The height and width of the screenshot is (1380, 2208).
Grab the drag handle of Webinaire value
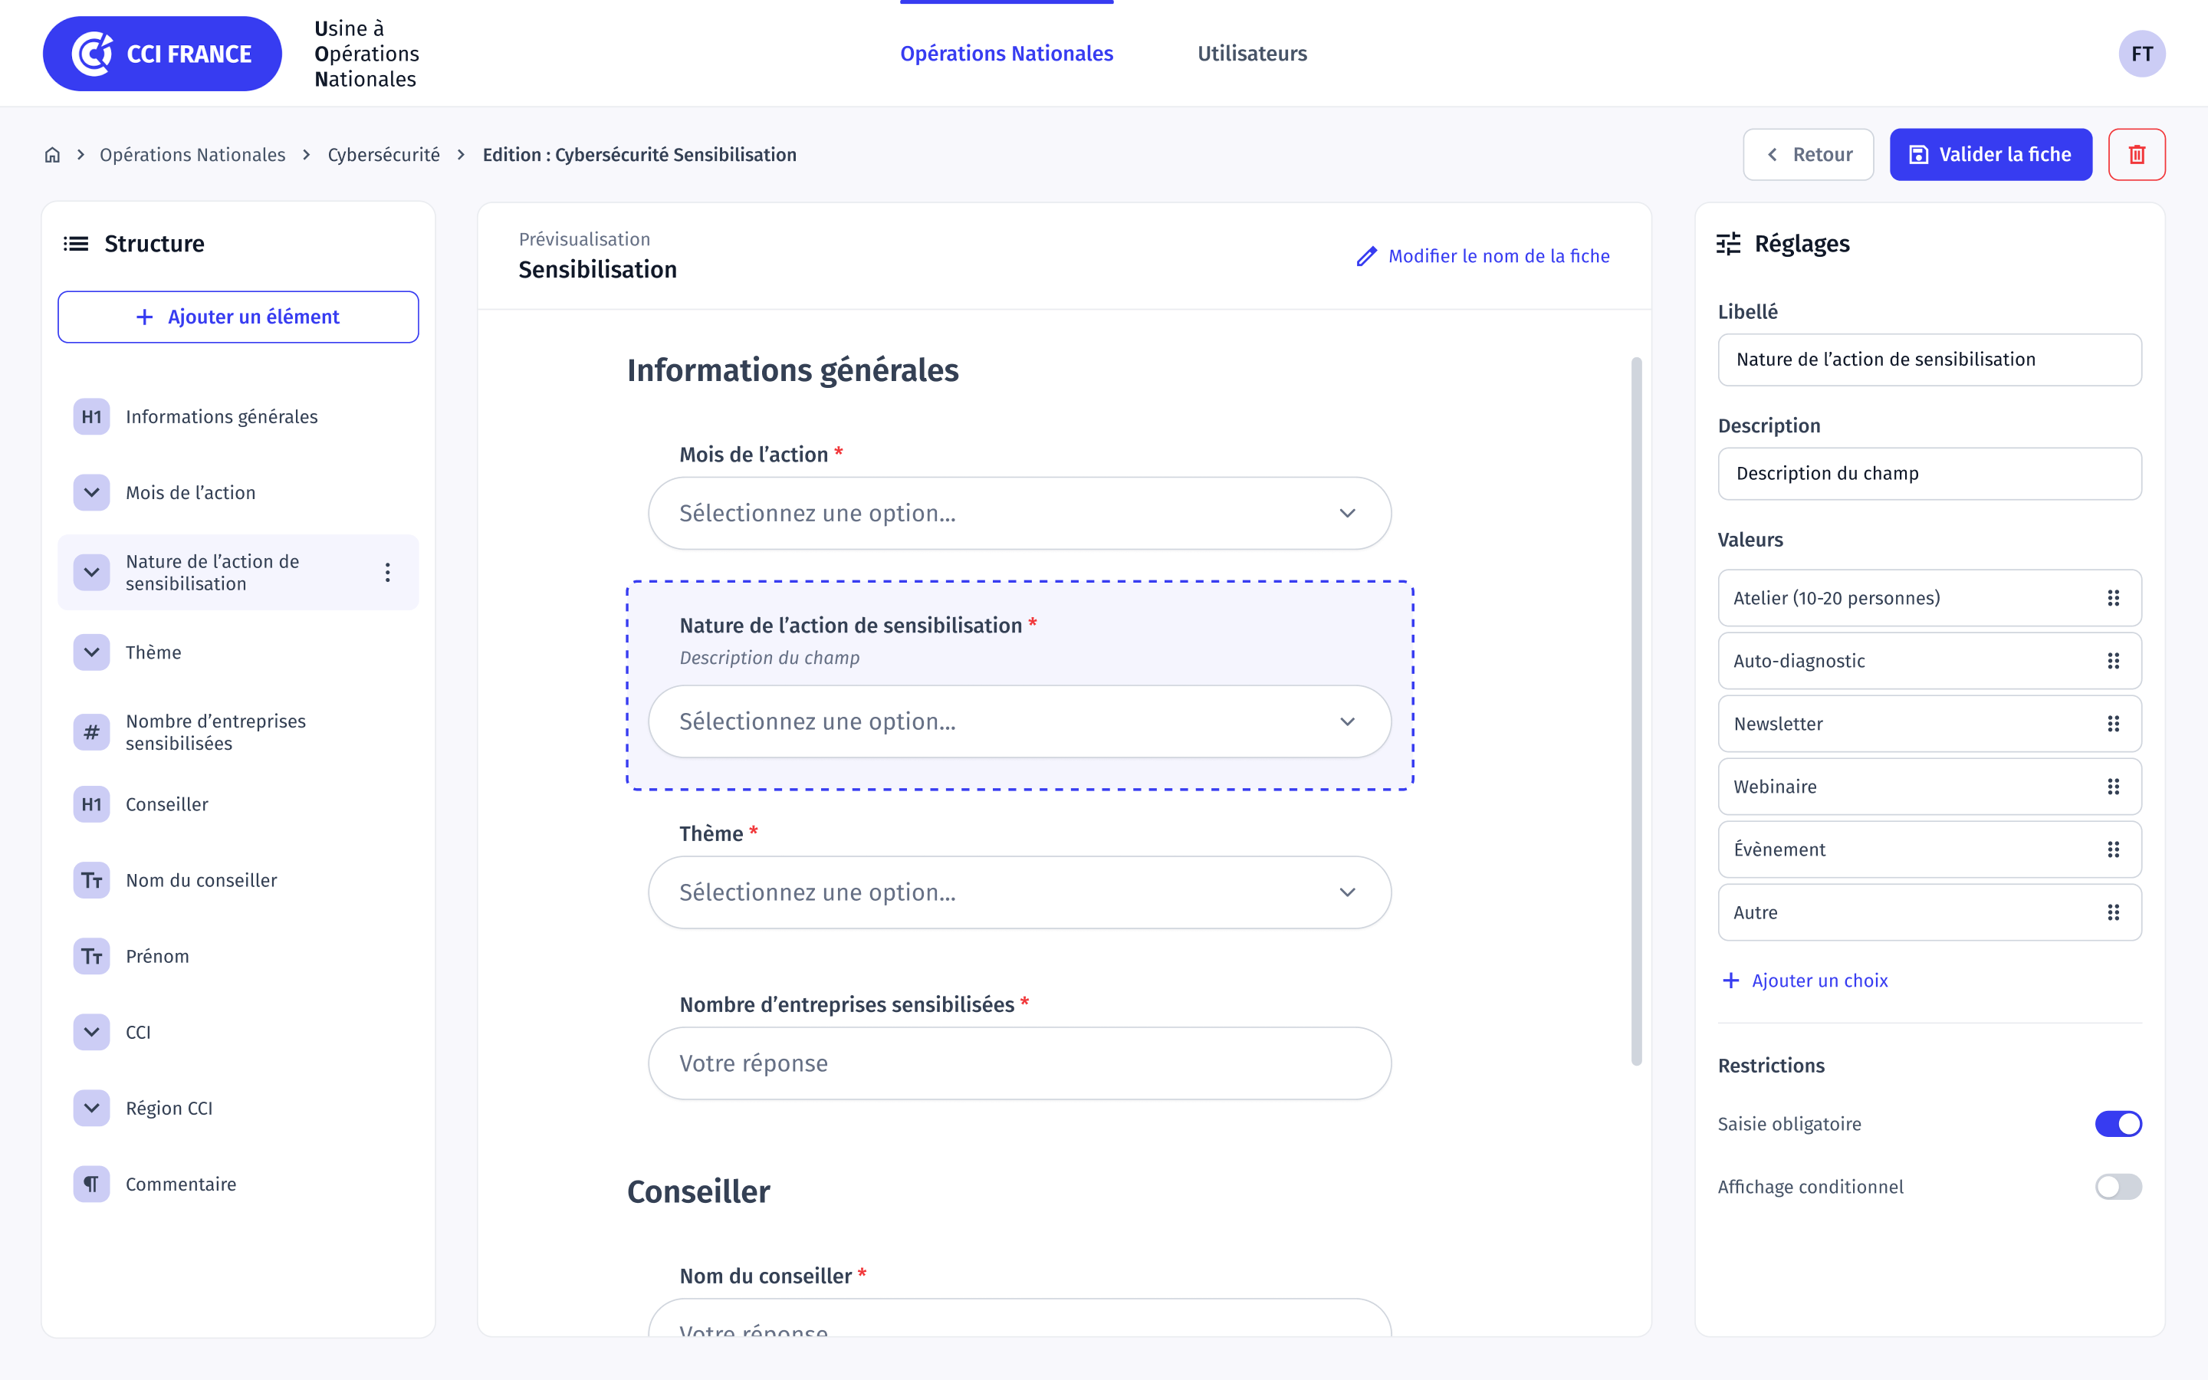pos(2113,787)
